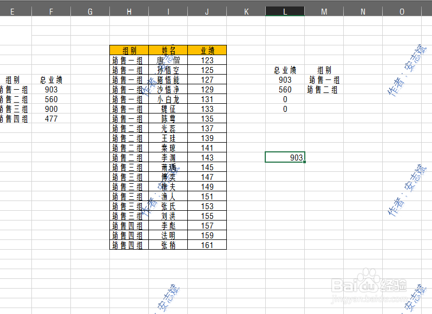This screenshot has height=314, width=432.
Task: Click 销售二组 in 光蕊's row
Action: 127,129
